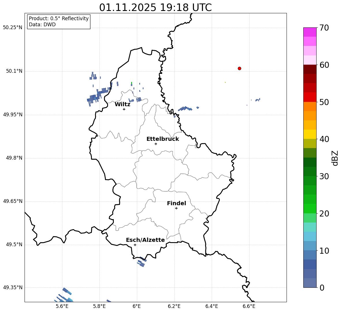
Task: Click the 'Data: DWD' text
Action: tap(42, 25)
